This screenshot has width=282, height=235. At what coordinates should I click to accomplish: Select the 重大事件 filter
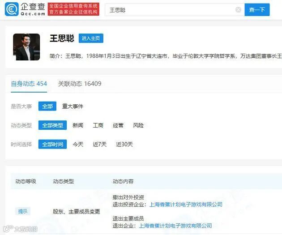point(73,106)
